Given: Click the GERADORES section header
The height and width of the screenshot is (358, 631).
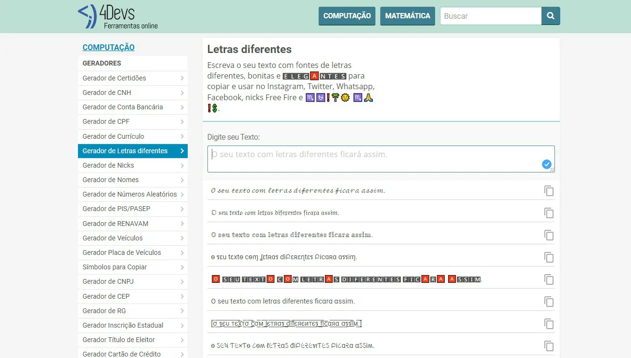Looking at the screenshot, I should pos(102,63).
